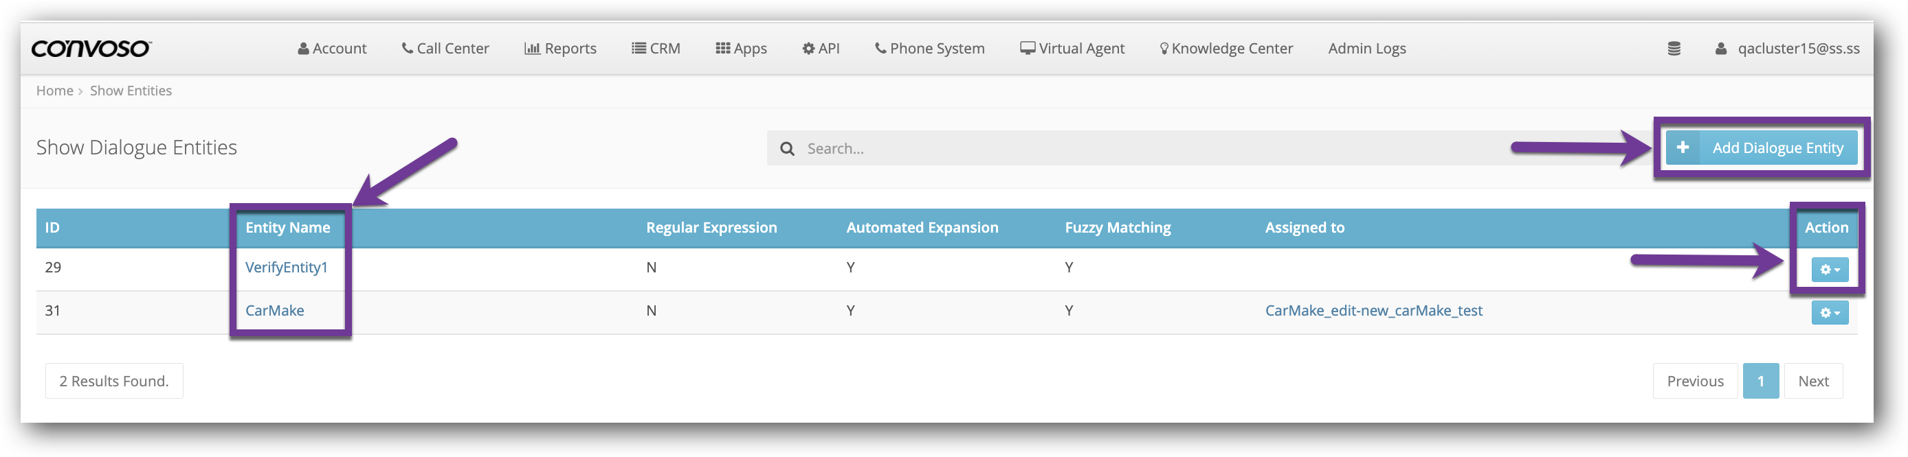Image resolution: width=1908 pixels, height=457 pixels.
Task: Open gear action menu for CarMake row
Action: [1829, 313]
